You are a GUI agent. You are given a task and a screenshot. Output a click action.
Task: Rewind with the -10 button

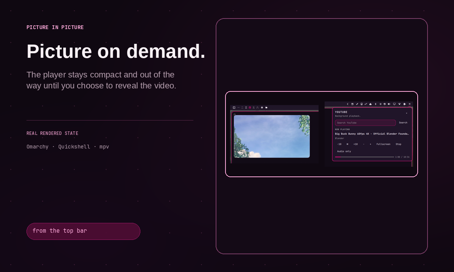pyautogui.click(x=339, y=144)
